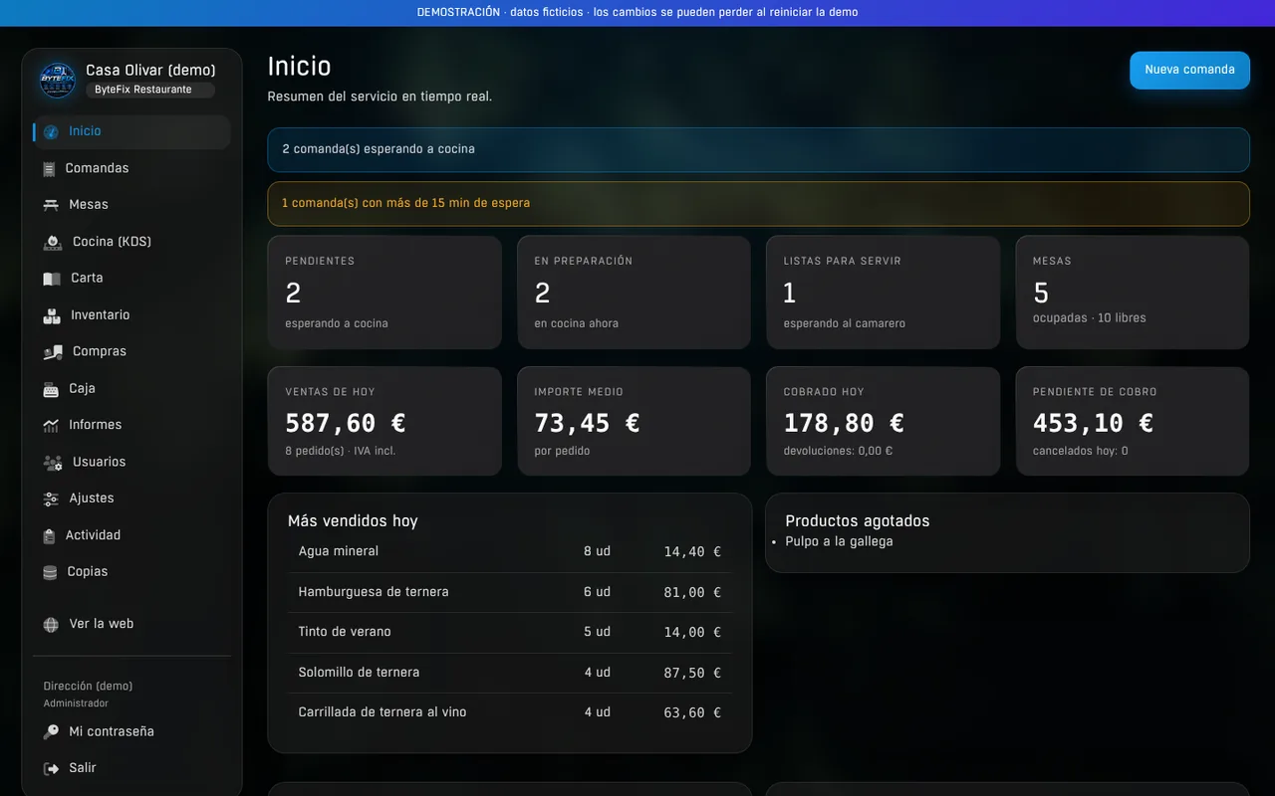Image resolution: width=1275 pixels, height=796 pixels.
Task: Click the Cocina (KDS) pot icon
Action: point(53,242)
